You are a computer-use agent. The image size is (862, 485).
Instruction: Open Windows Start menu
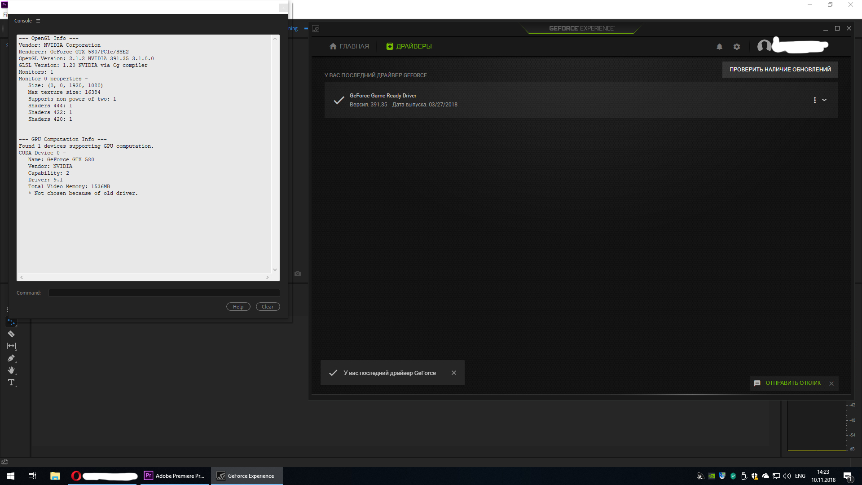tap(11, 476)
